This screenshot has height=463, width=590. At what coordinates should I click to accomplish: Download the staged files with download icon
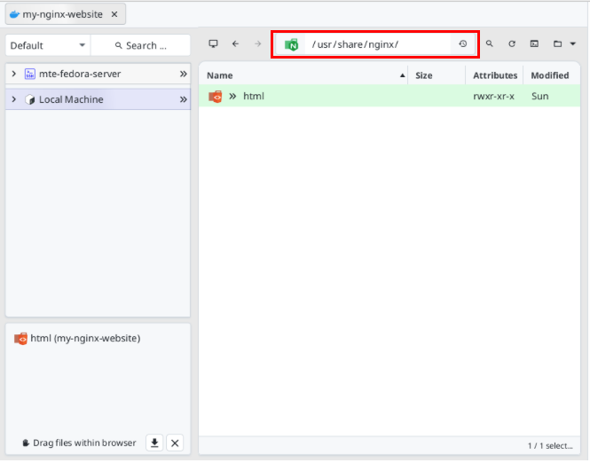[154, 443]
